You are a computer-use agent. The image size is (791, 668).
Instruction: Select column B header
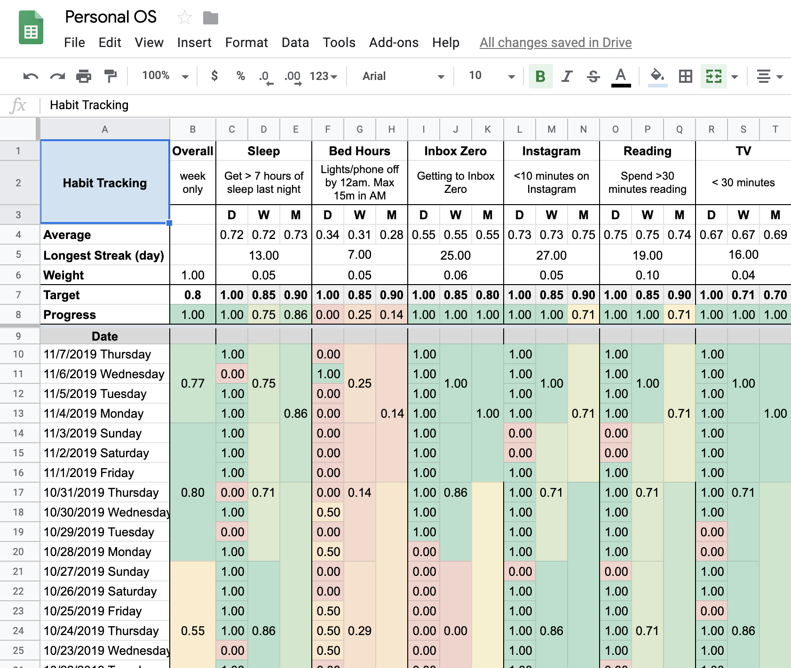point(193,129)
